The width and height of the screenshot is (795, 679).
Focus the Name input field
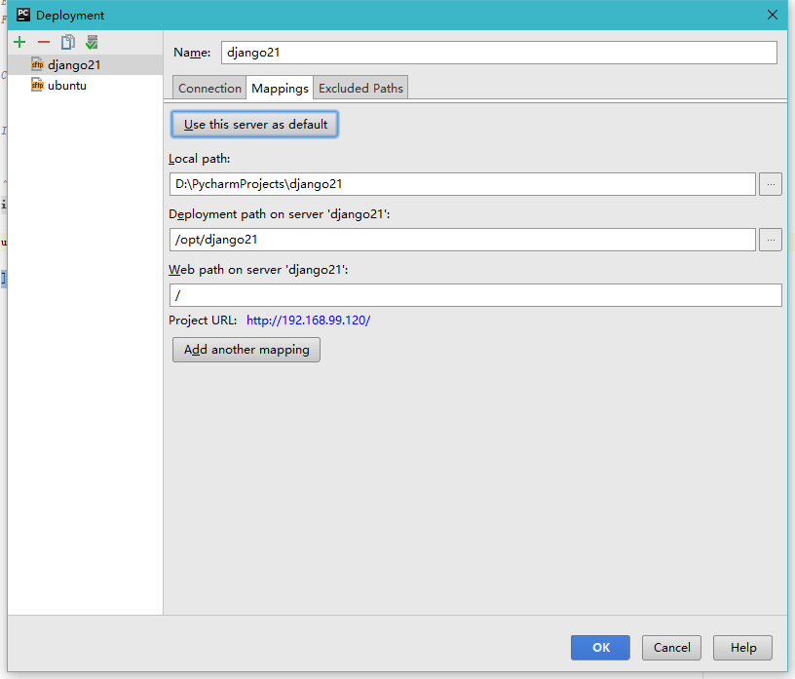pyautogui.click(x=499, y=53)
